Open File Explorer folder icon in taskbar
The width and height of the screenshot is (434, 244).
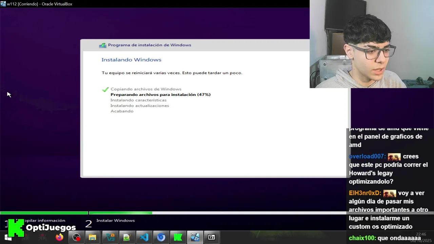point(93,237)
